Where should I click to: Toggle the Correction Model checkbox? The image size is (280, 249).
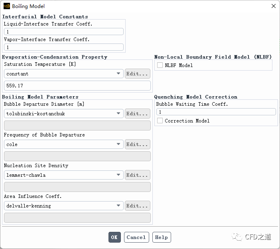[160, 121]
